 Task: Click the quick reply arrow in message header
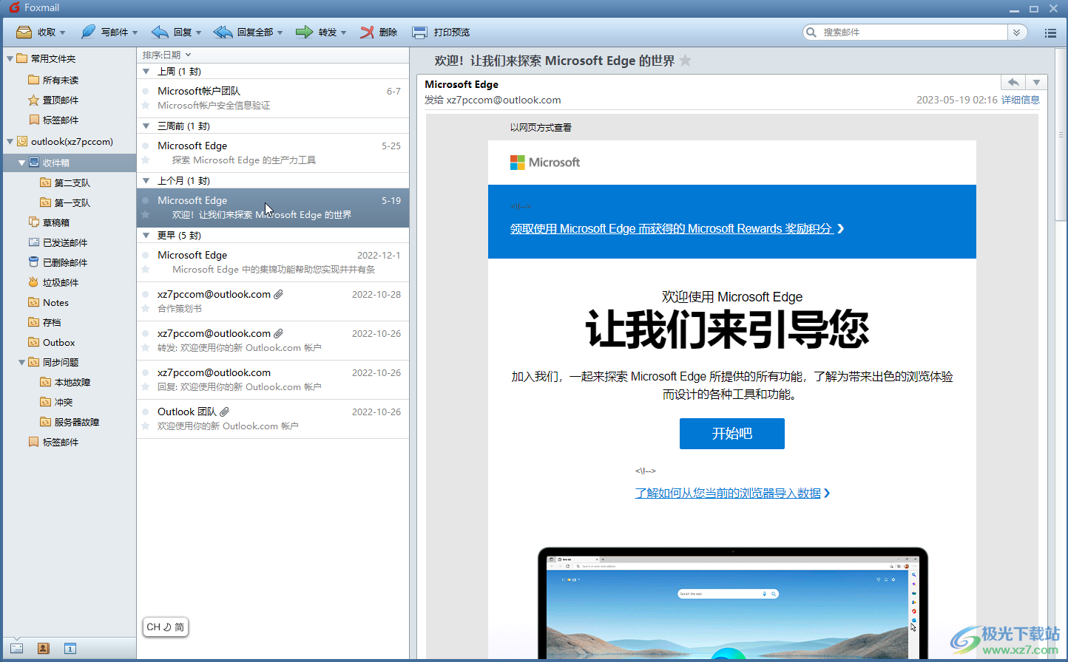1013,82
